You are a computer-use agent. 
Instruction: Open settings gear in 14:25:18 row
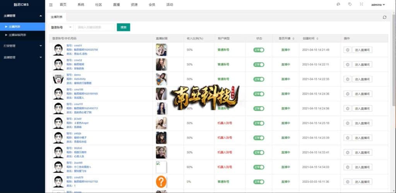[347, 123]
